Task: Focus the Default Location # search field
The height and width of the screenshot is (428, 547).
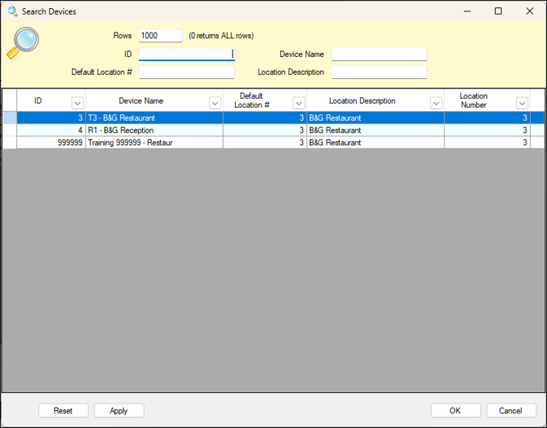Action: click(187, 72)
